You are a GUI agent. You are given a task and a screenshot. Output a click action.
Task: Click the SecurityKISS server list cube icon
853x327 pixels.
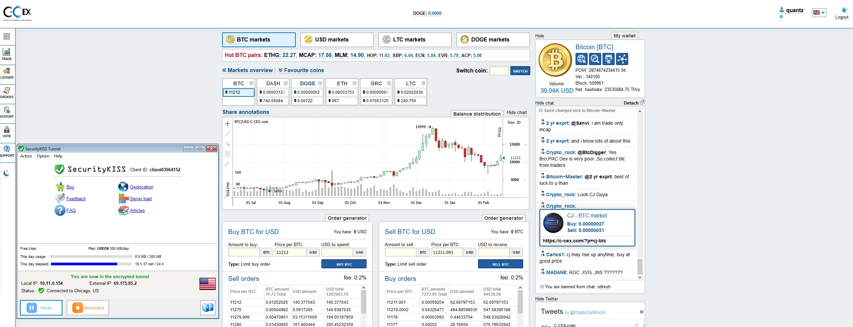(208, 307)
